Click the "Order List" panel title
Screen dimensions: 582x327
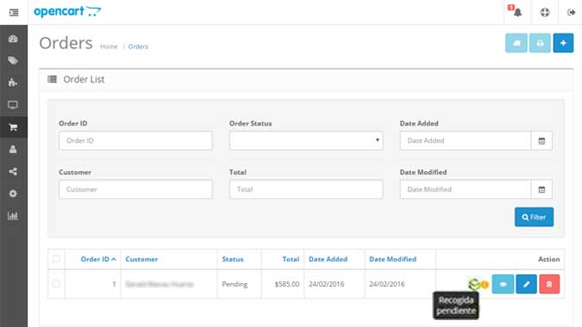[x=84, y=79]
